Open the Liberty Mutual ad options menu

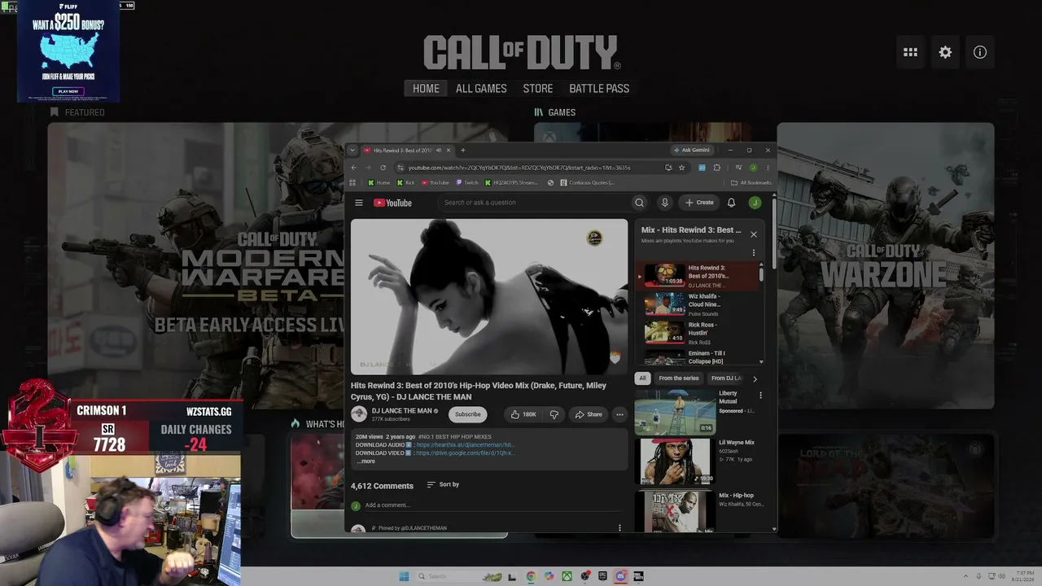coord(760,396)
